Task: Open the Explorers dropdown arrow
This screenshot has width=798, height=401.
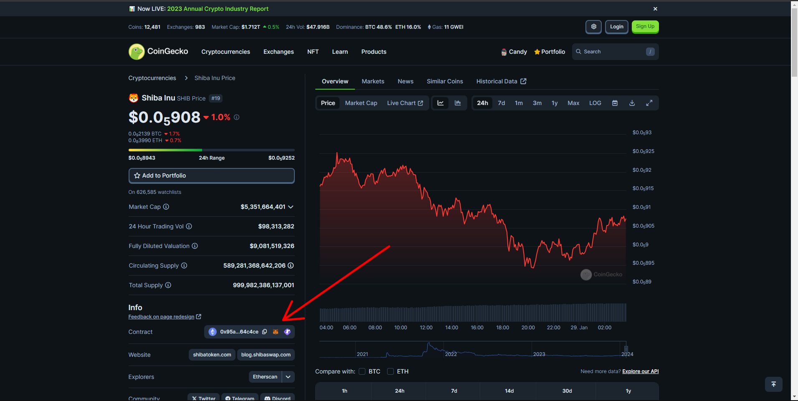Action: pos(288,377)
